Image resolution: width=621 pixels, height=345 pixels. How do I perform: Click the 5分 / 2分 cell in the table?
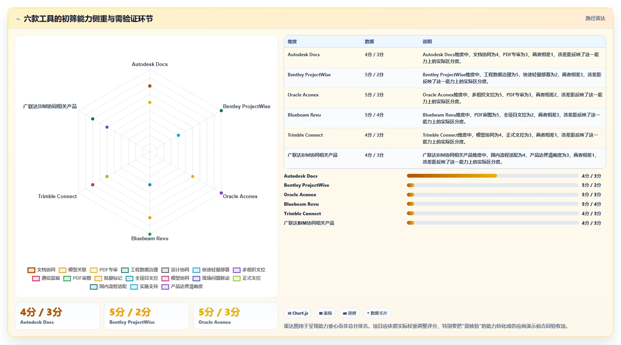coord(374,75)
